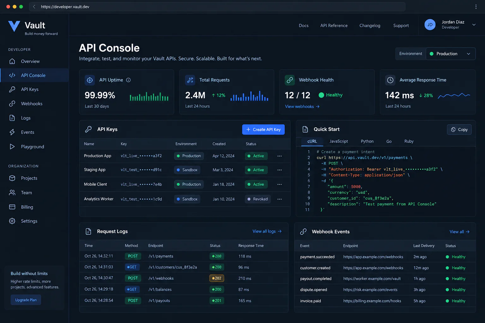485x323 pixels.
Task: Click the Events lightning bolt icon
Action: point(12,132)
